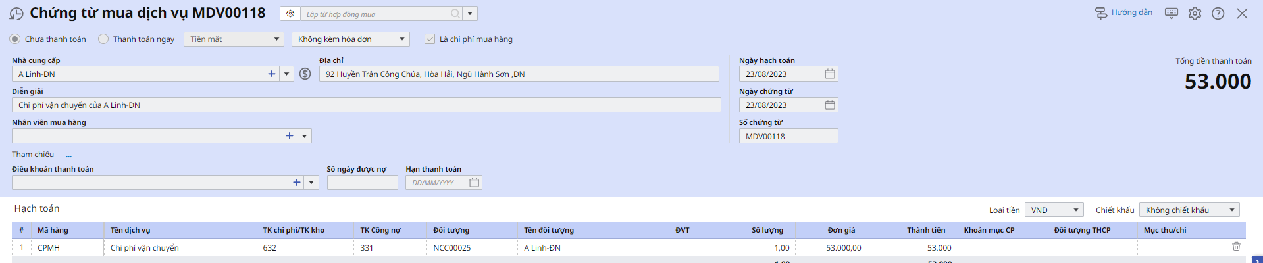1263x263 pixels.
Task: Click the keyboard shortcuts icon
Action: coord(1172,13)
